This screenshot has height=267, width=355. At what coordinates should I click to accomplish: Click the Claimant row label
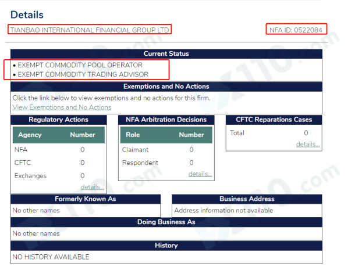pyautogui.click(x=135, y=150)
